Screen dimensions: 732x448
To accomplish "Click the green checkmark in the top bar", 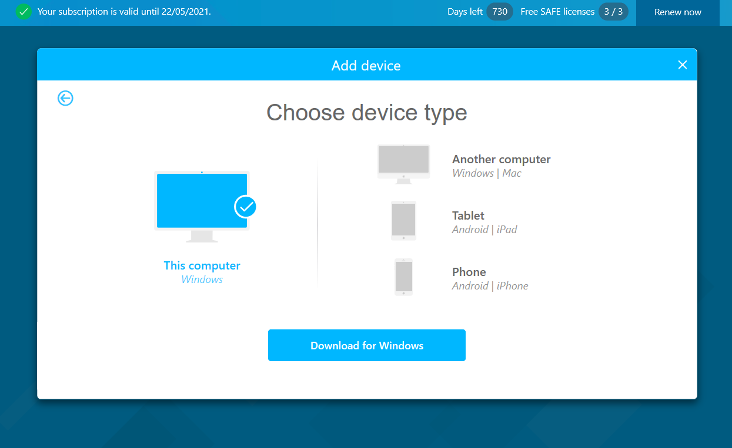I will (24, 12).
